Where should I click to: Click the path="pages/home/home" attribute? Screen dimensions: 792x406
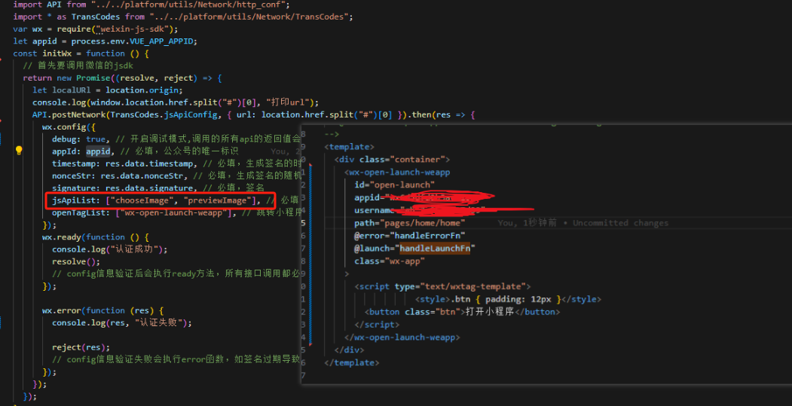click(410, 223)
